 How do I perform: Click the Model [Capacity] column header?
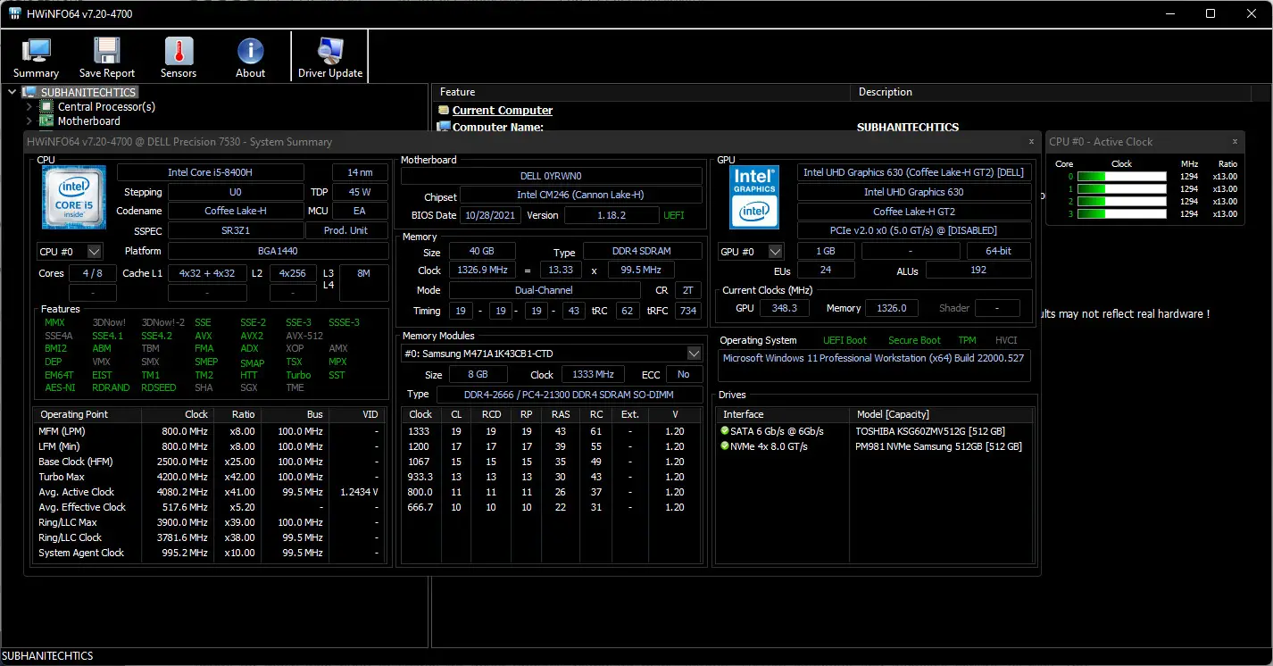[x=942, y=414]
